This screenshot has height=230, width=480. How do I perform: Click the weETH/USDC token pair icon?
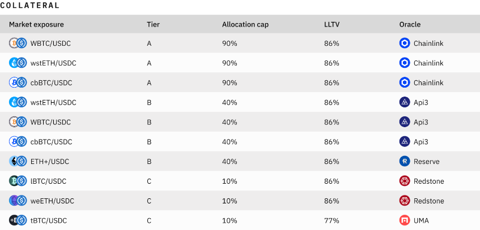tap(18, 201)
